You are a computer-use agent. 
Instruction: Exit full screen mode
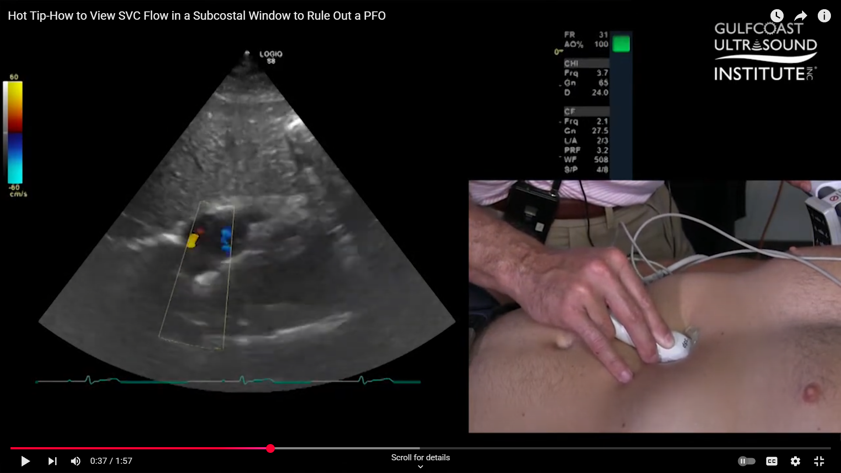click(819, 461)
